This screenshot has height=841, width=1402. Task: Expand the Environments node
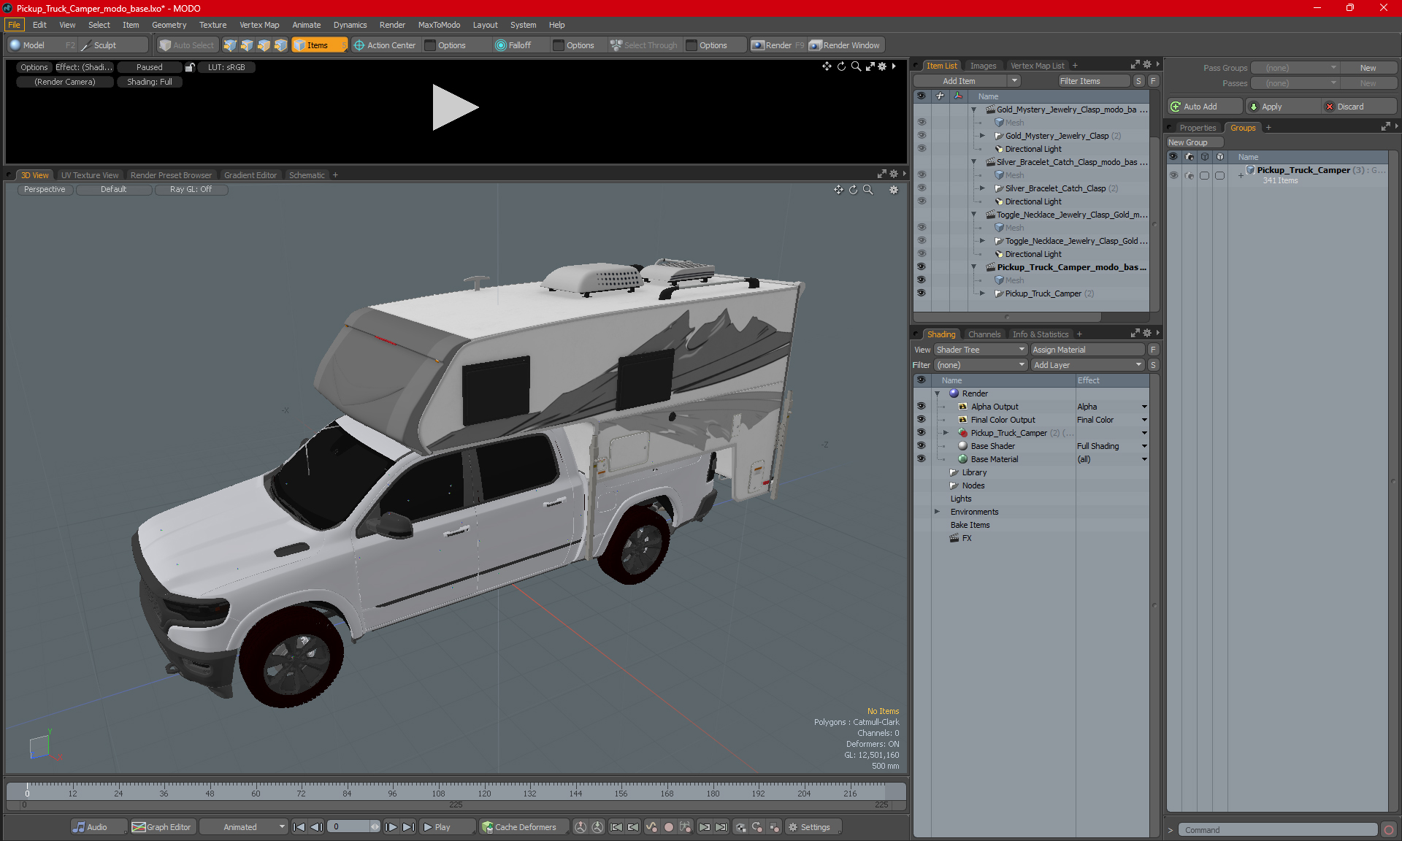point(938,512)
